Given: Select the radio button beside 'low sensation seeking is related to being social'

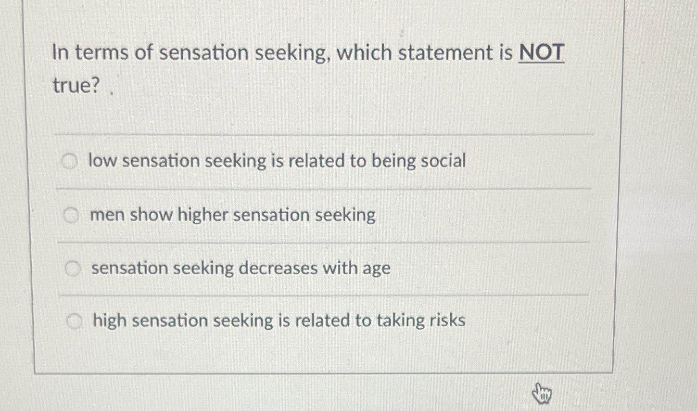Looking at the screenshot, I should pyautogui.click(x=71, y=161).
